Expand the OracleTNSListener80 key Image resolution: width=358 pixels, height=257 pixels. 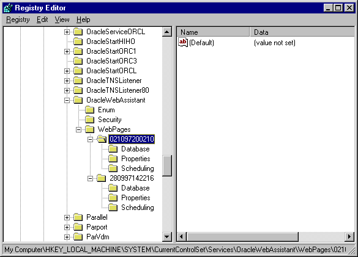[x=67, y=91]
